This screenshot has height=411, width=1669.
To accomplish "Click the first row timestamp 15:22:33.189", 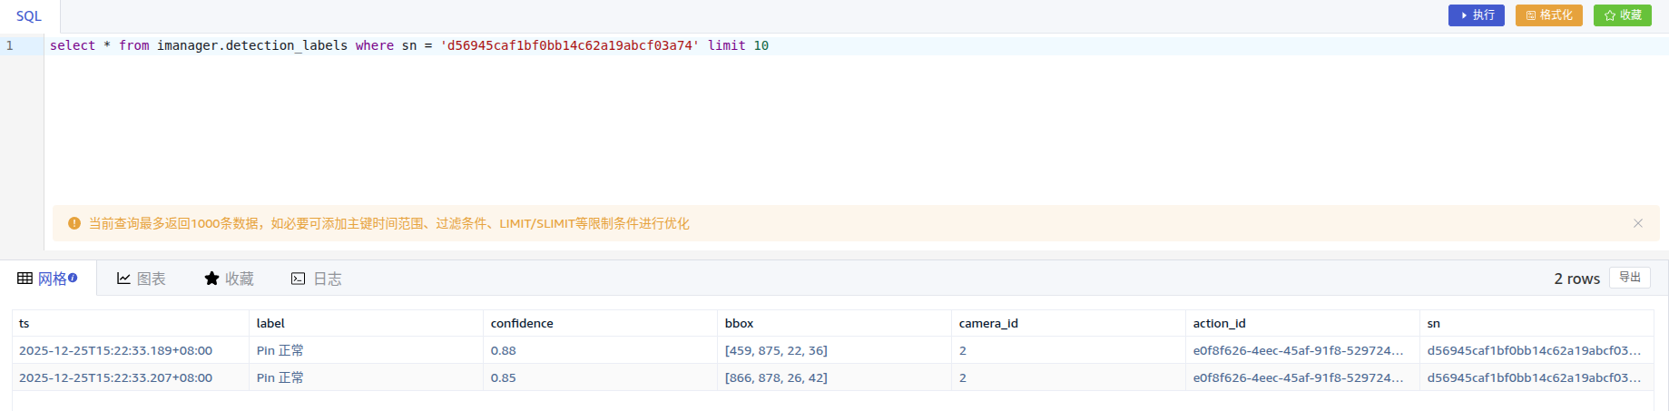I will pyautogui.click(x=115, y=350).
